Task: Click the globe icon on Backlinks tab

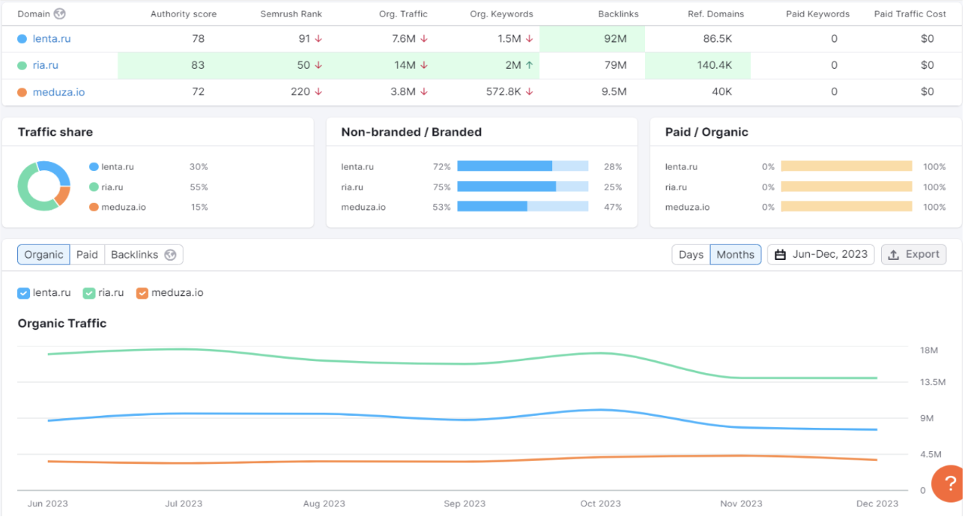Action: [x=170, y=255]
